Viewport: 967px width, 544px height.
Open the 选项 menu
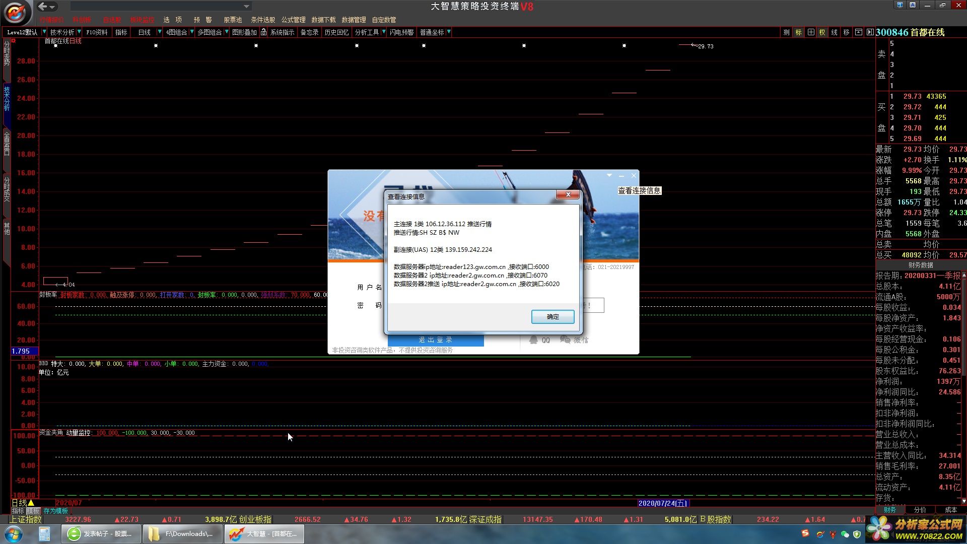pyautogui.click(x=173, y=20)
